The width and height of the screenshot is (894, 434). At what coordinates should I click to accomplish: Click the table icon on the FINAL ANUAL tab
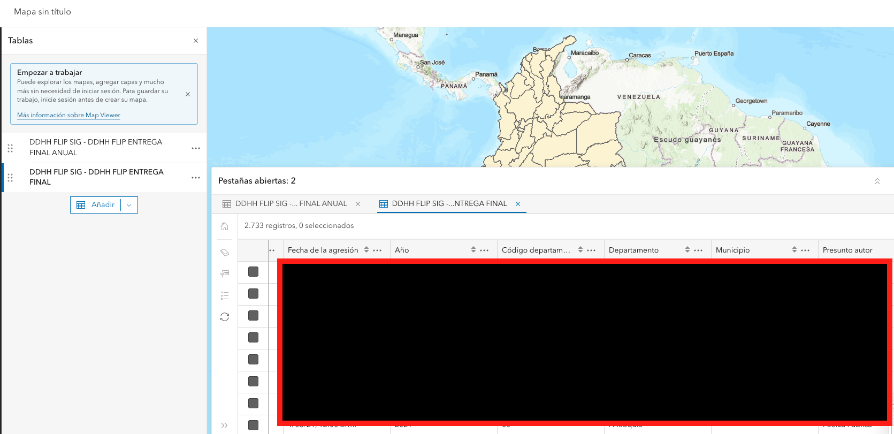227,204
